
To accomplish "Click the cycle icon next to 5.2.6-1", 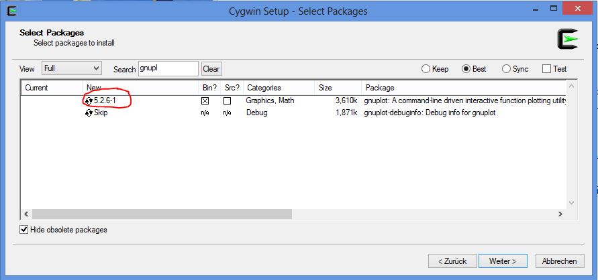I will click(x=89, y=101).
